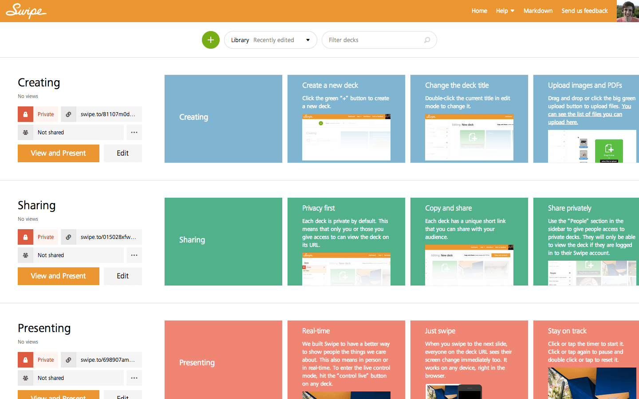Toggle Private lock on Sharing deck
This screenshot has width=639, height=399.
[x=26, y=237]
